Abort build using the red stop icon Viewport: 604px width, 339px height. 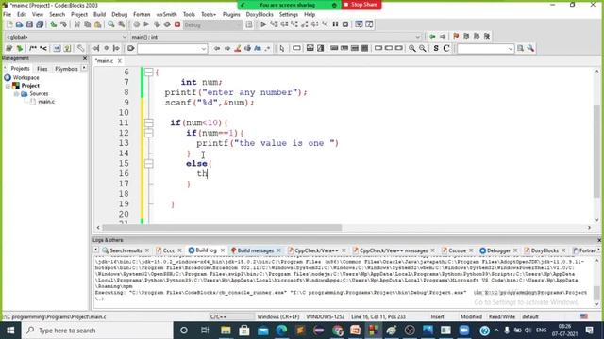(177, 24)
